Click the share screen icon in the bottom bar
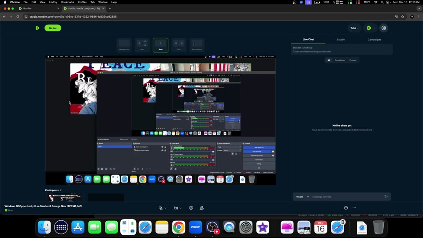Screen dimensions: 423x238 [191, 208]
